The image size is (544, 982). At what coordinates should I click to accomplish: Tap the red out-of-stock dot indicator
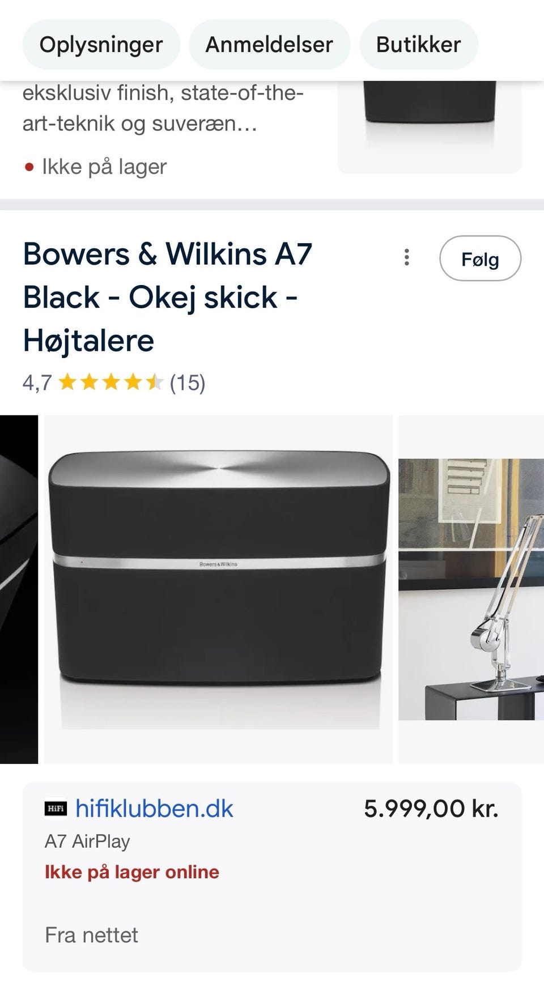29,167
